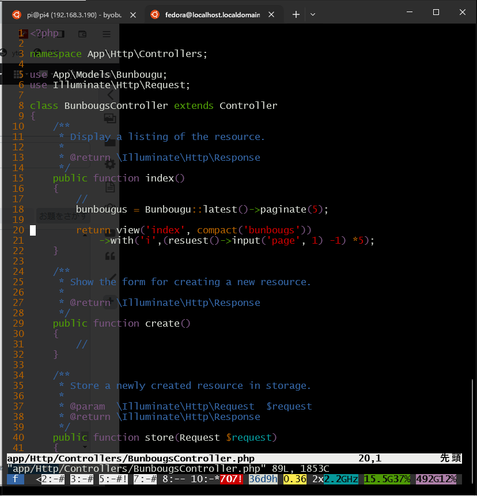Select byobu window '2:-#' in status bar

point(53,479)
